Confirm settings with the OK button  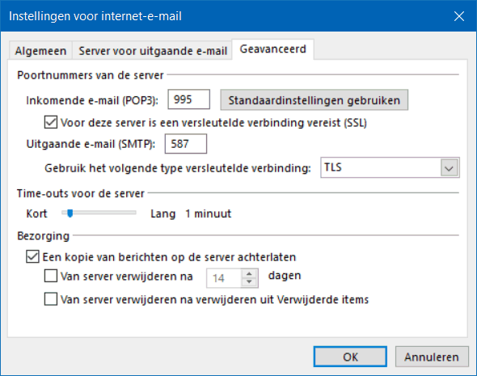[x=350, y=357]
